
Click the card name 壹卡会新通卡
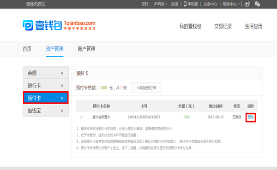pyautogui.click(x=101, y=117)
